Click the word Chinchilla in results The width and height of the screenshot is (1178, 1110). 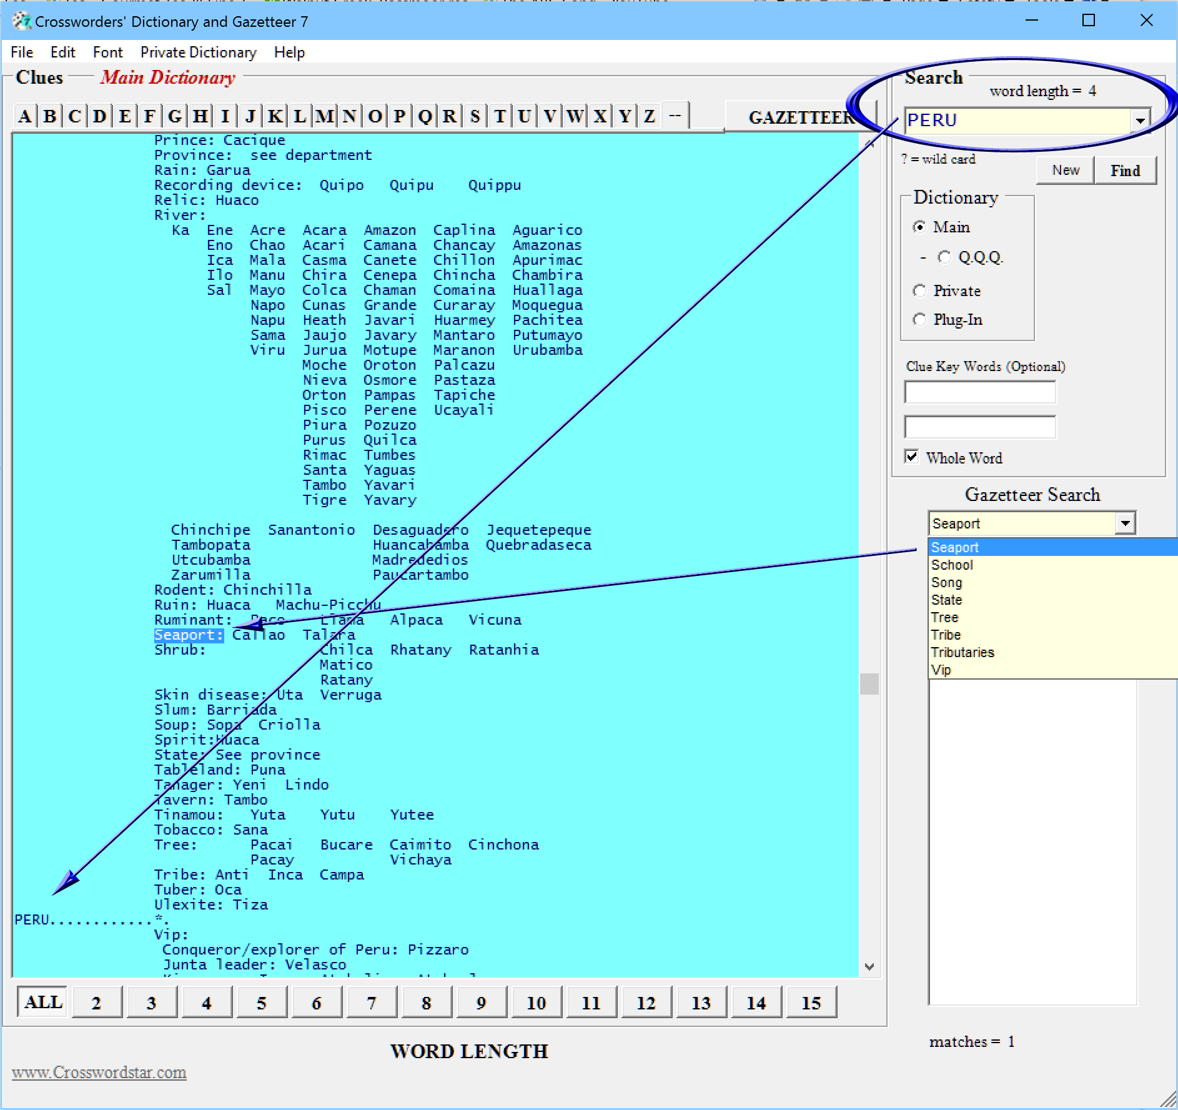267,590
